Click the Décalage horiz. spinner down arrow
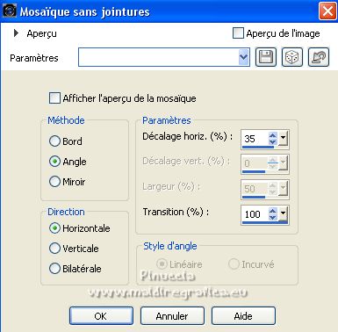 [x=273, y=141]
